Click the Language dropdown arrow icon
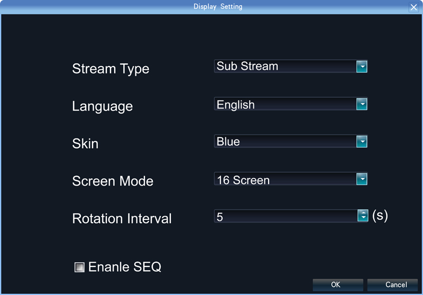Viewport: 423px width, 295px height. coord(362,104)
